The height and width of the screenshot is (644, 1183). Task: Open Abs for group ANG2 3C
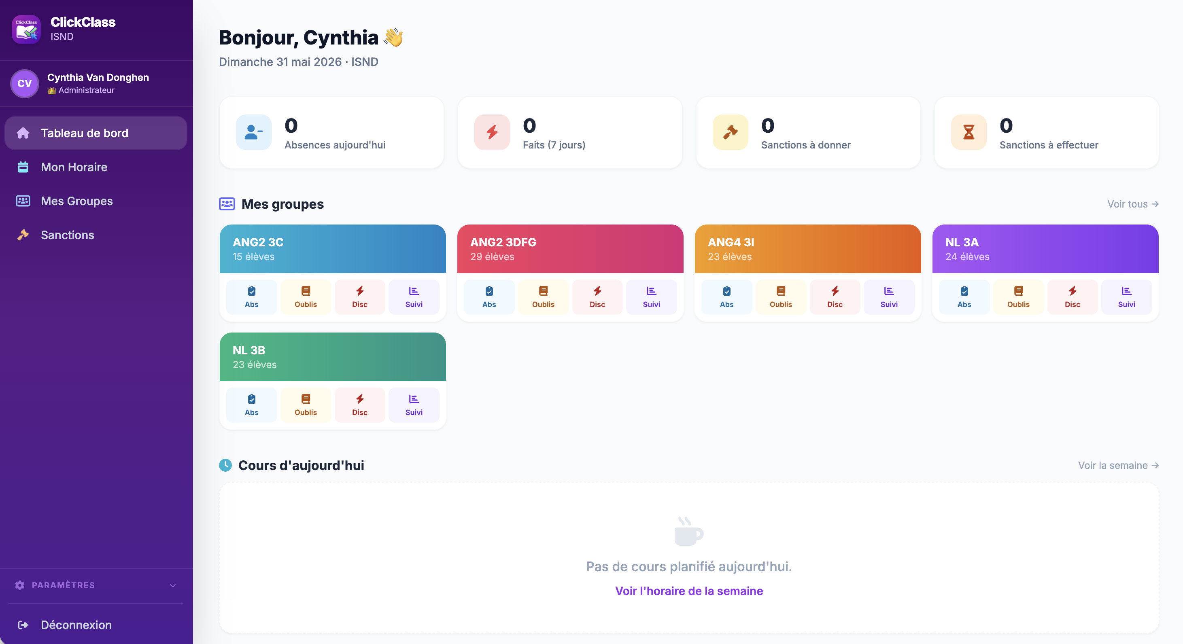pyautogui.click(x=252, y=297)
